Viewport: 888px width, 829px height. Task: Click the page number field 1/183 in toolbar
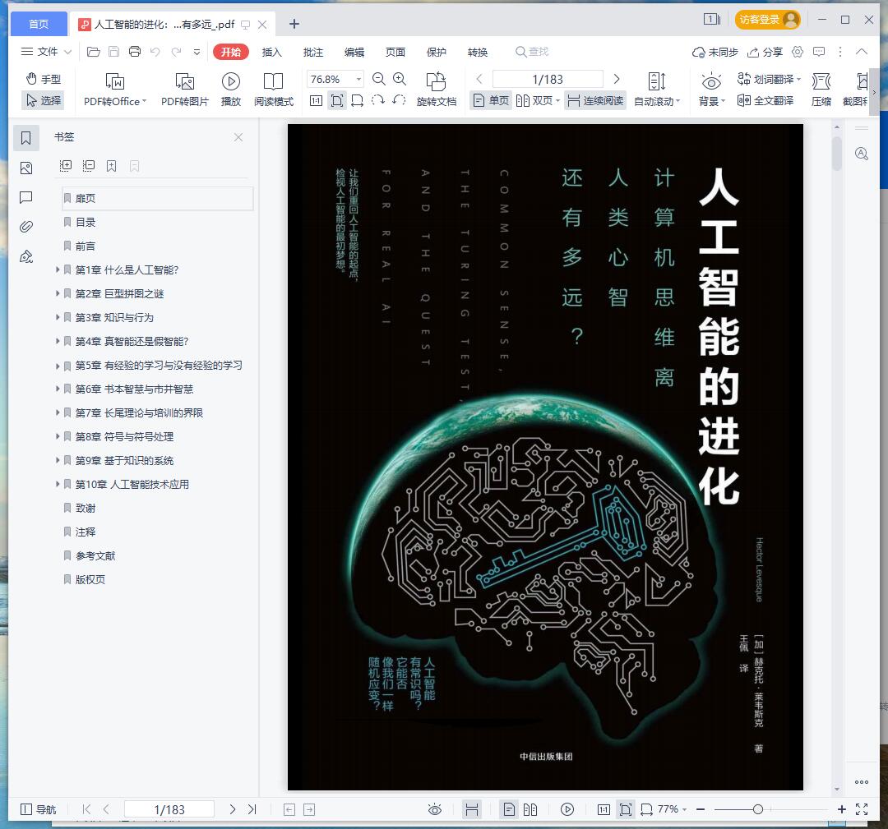click(x=548, y=79)
